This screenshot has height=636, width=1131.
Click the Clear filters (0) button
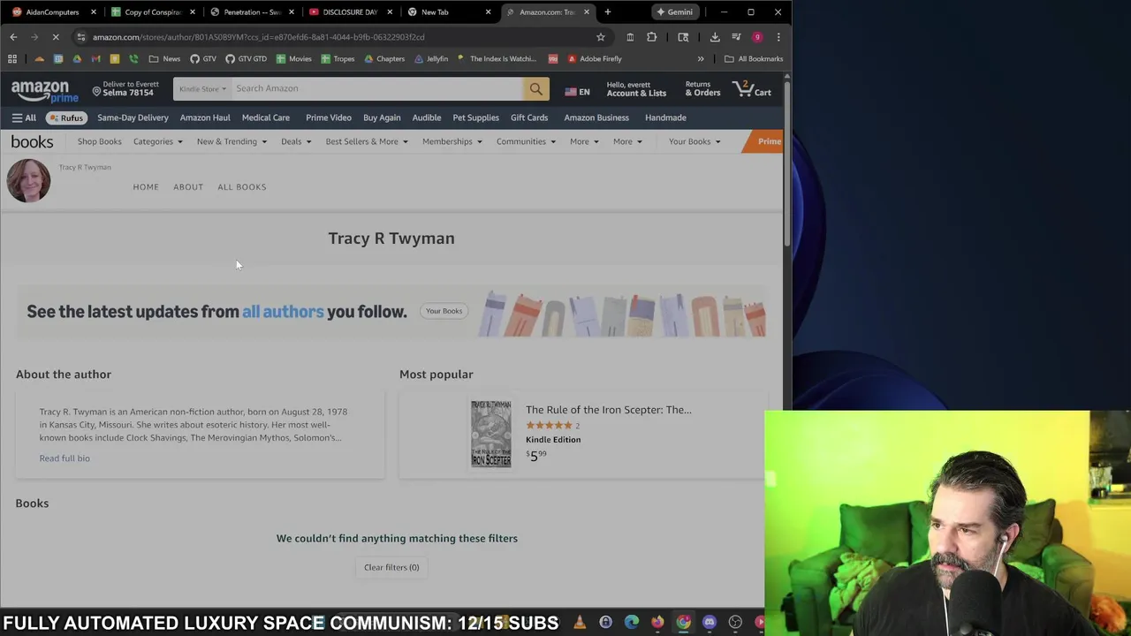coord(391,567)
